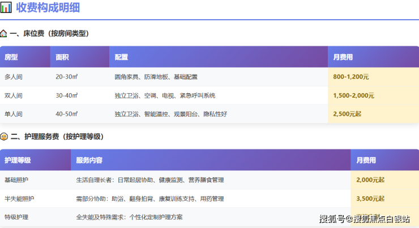Screen dimensions: 419x228
Task: Click the 2,500元起 price cell
Action: (347, 114)
